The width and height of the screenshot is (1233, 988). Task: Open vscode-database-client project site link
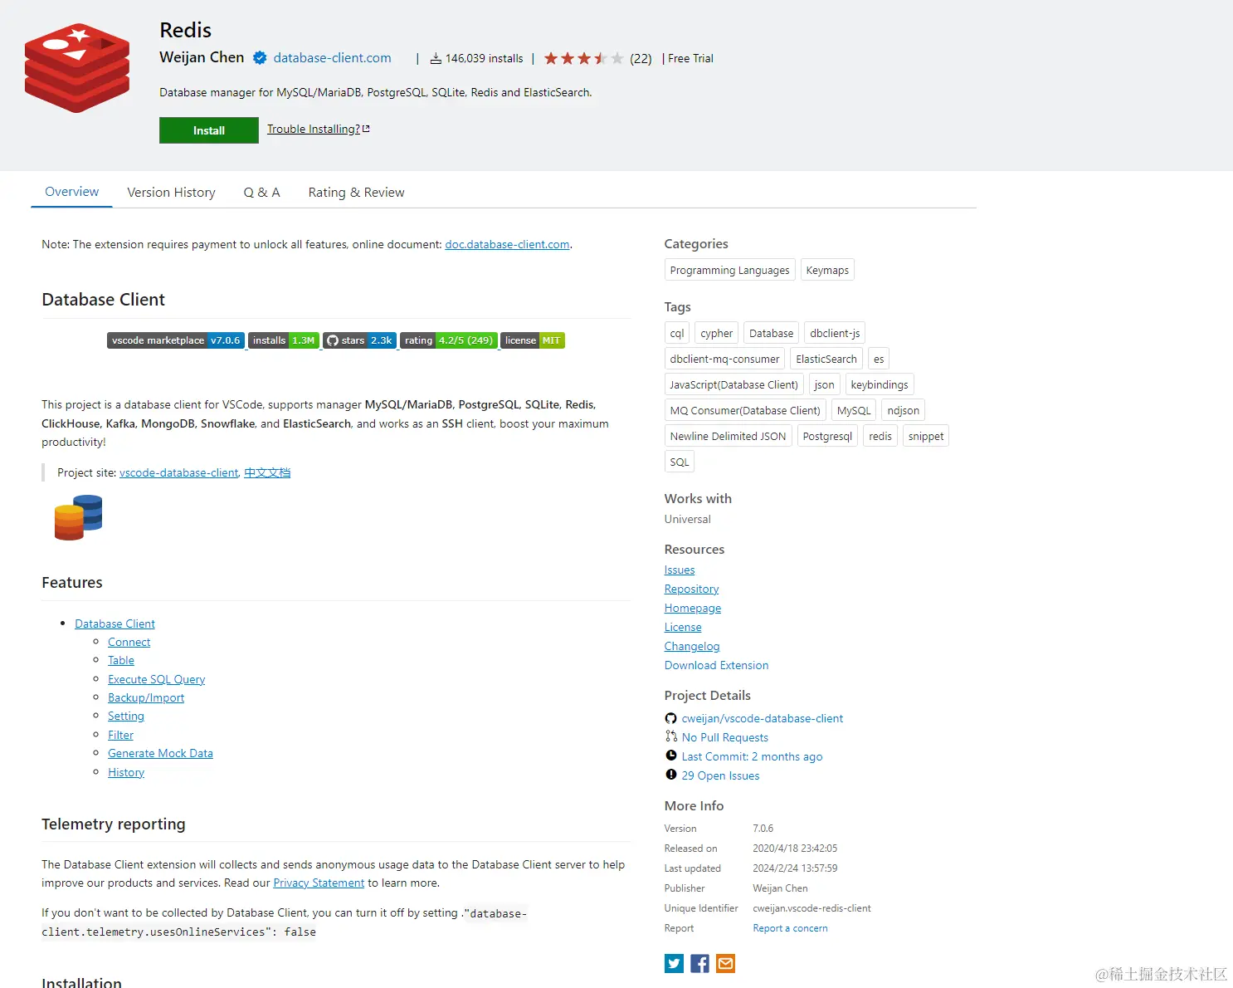(x=178, y=472)
